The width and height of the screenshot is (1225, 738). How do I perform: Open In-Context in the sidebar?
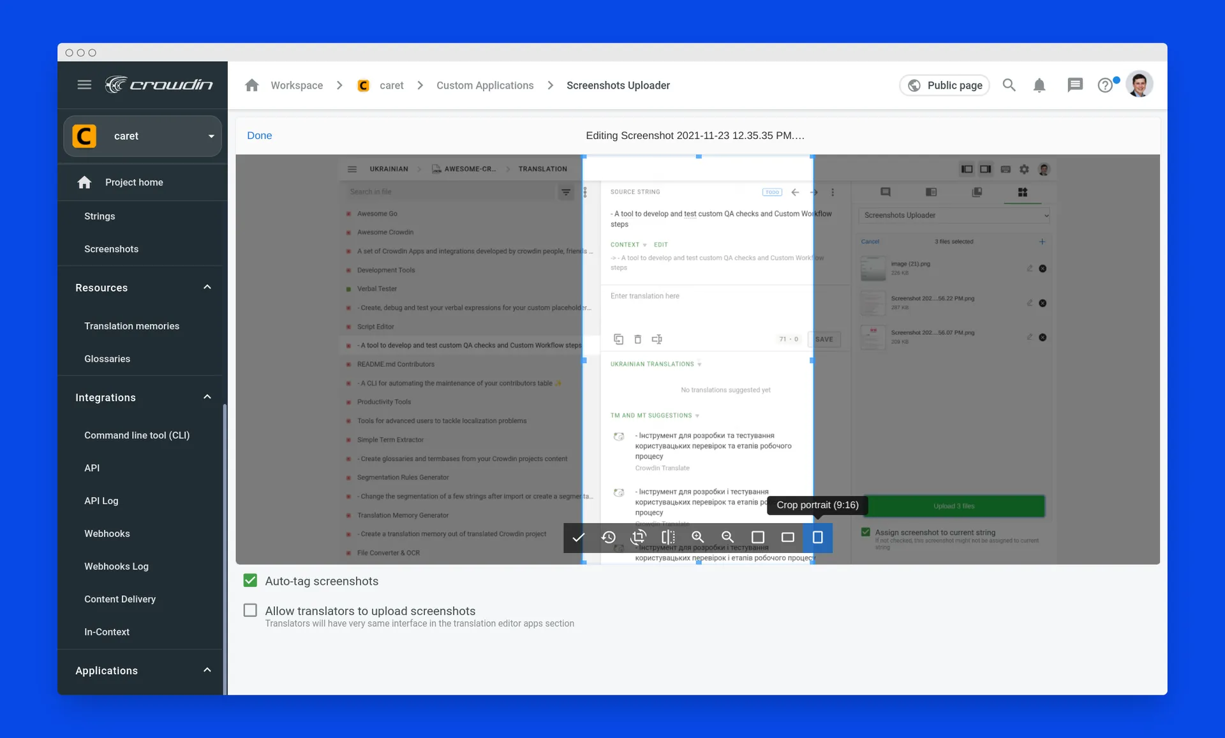click(107, 631)
